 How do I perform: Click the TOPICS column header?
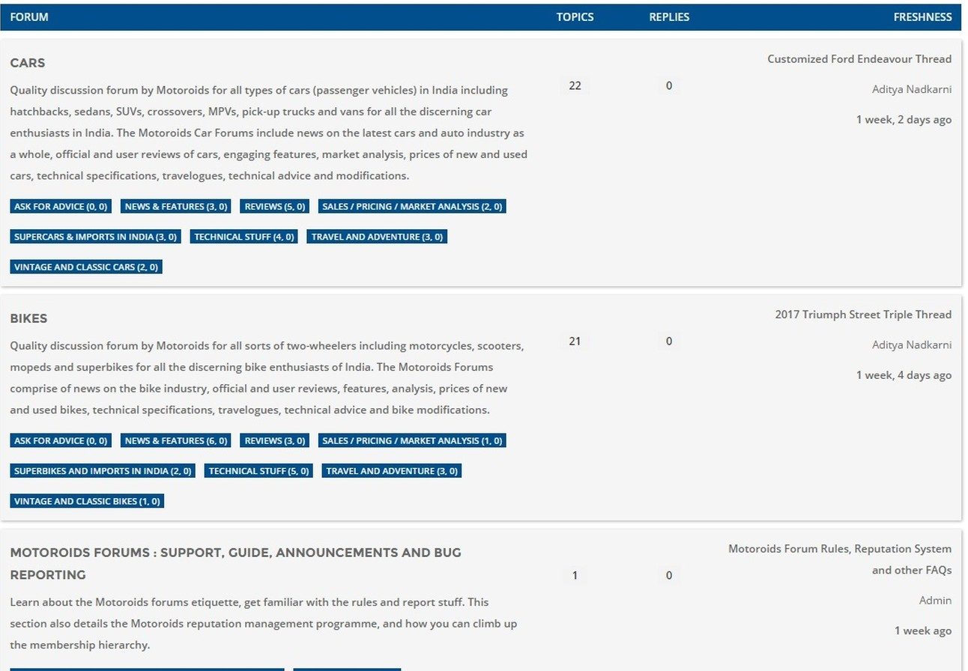[x=575, y=16]
